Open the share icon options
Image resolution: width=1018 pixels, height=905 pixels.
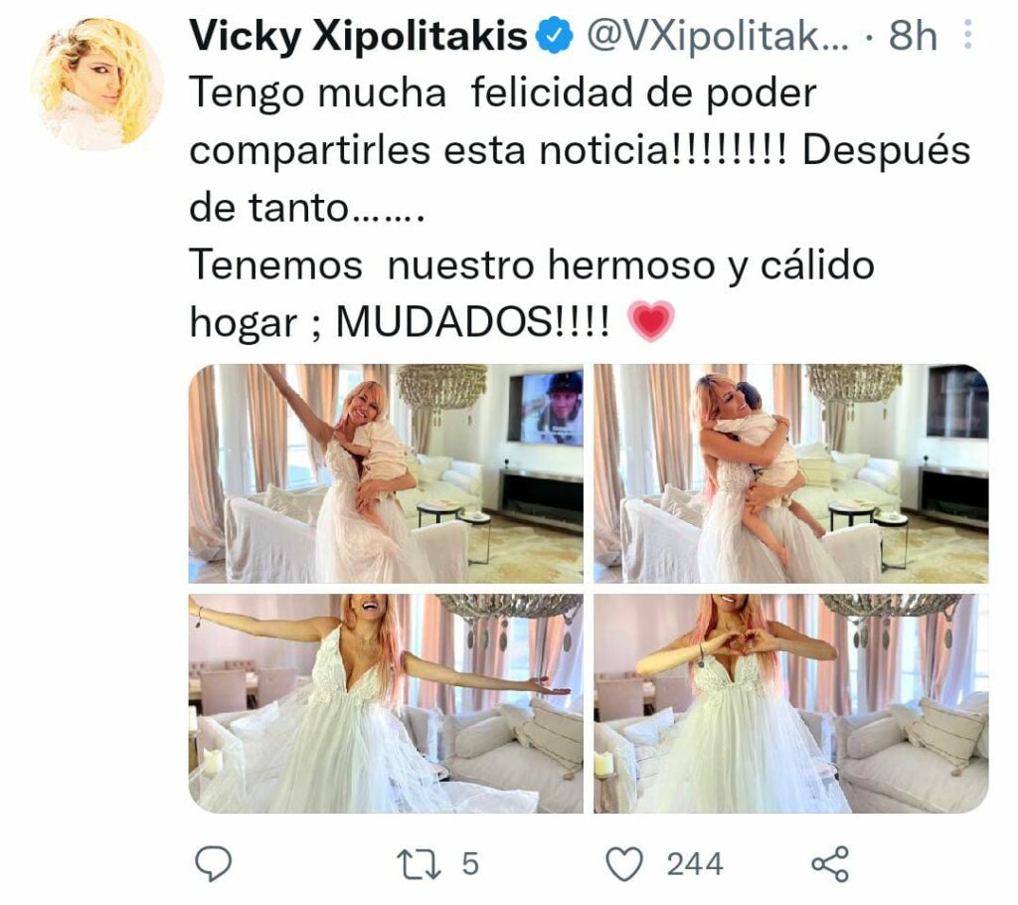point(830,864)
